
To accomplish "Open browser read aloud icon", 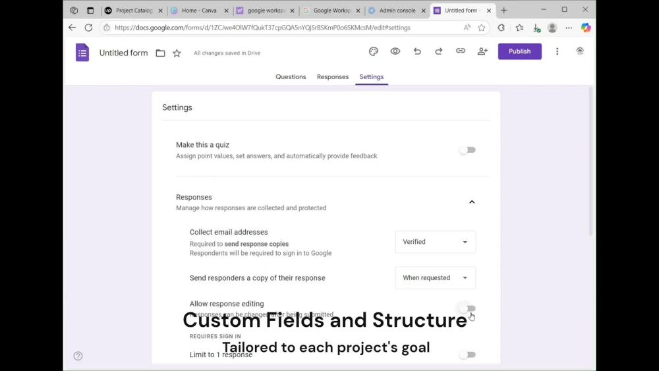I will pyautogui.click(x=467, y=28).
